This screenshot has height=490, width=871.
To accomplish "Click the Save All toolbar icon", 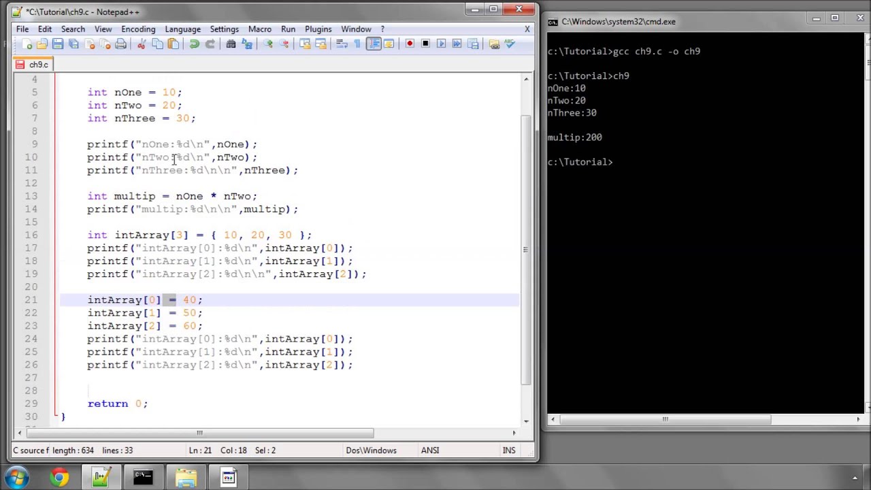I will point(73,44).
